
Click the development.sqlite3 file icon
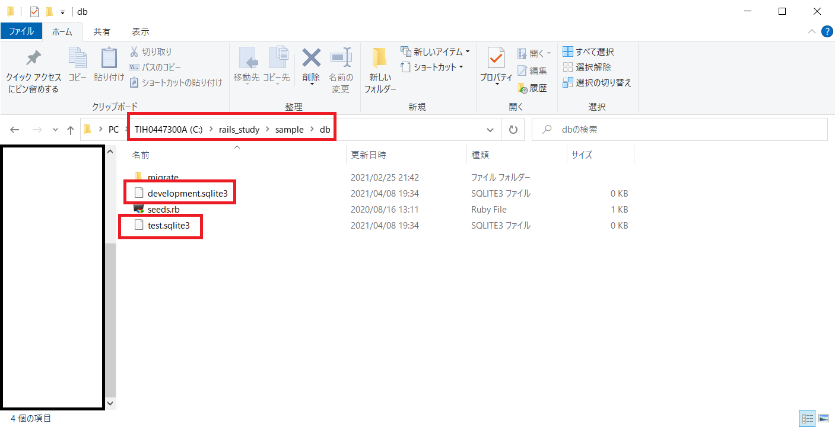pyautogui.click(x=139, y=193)
